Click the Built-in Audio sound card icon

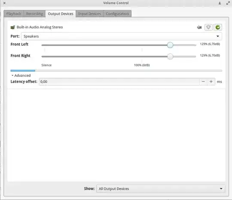click(13, 27)
